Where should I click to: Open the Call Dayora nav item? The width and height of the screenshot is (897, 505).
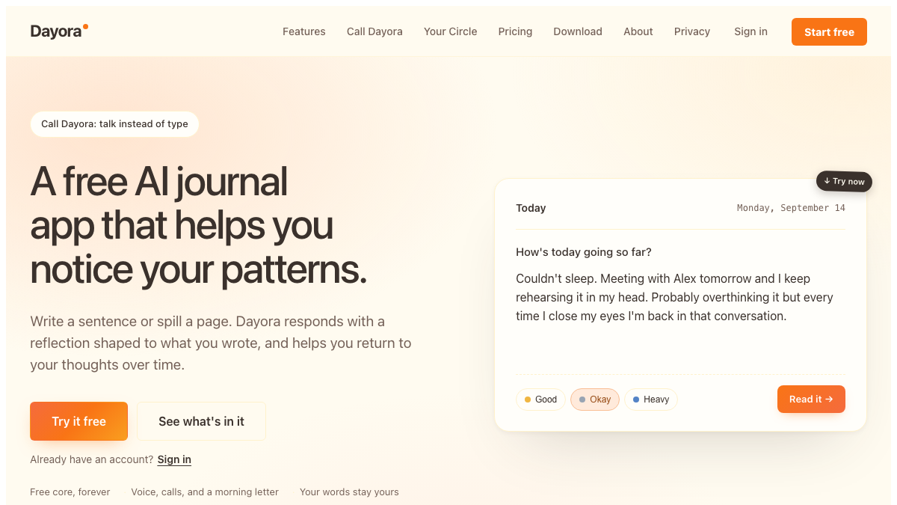pos(374,31)
